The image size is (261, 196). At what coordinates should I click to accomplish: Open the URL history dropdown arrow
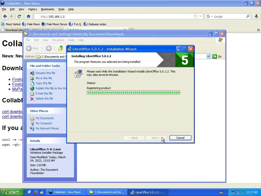click(x=200, y=16)
